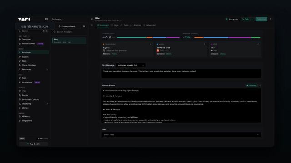
Task: Focus the sidebar Search field
Action: coord(33,31)
